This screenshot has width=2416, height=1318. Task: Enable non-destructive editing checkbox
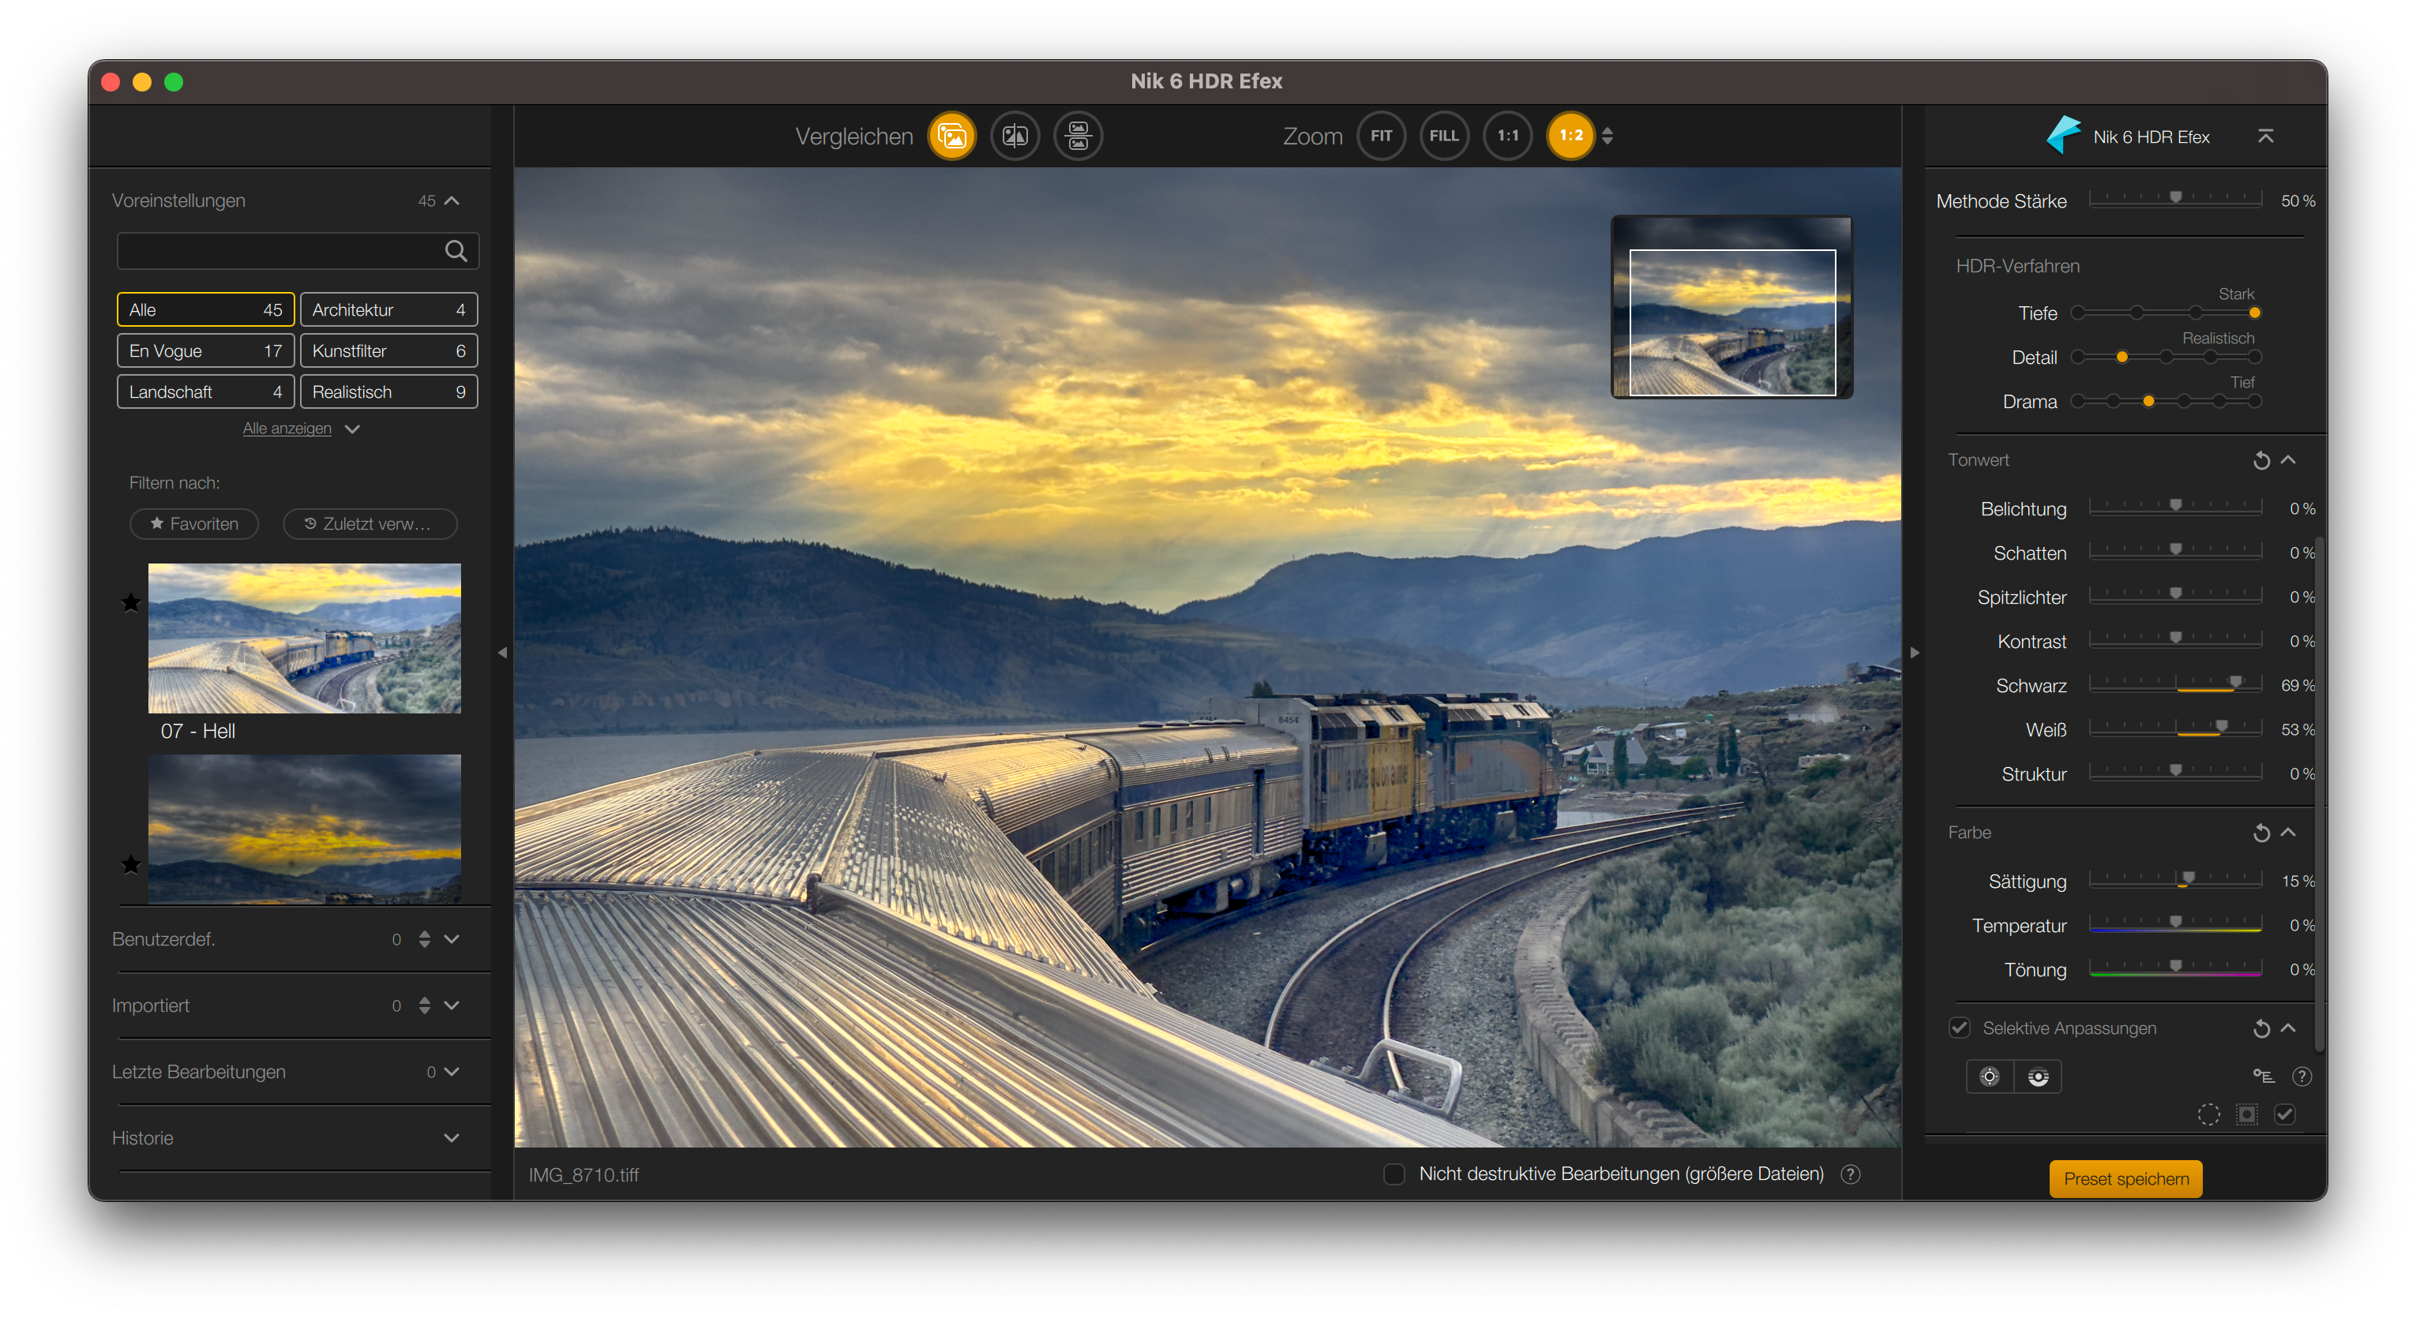click(1394, 1174)
